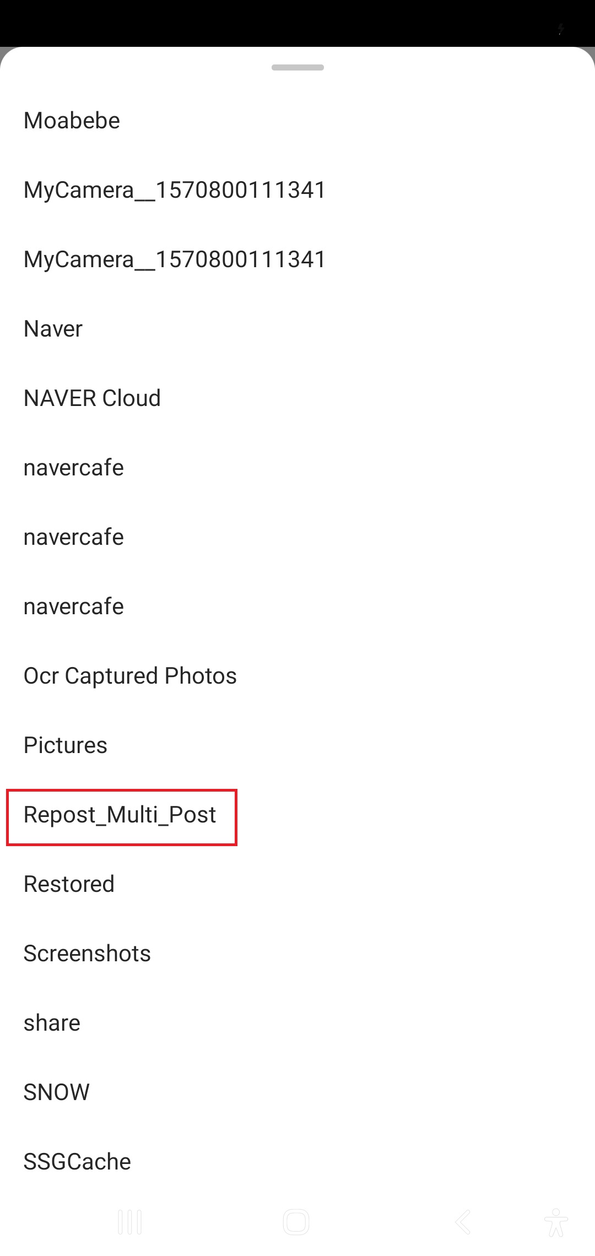Tap the back arrow navigation icon
This screenshot has width=595, height=1256.
click(463, 1222)
